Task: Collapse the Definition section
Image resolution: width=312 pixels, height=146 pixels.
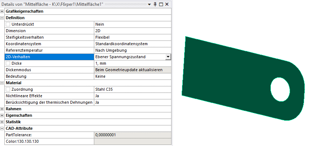Action: pos(2,18)
